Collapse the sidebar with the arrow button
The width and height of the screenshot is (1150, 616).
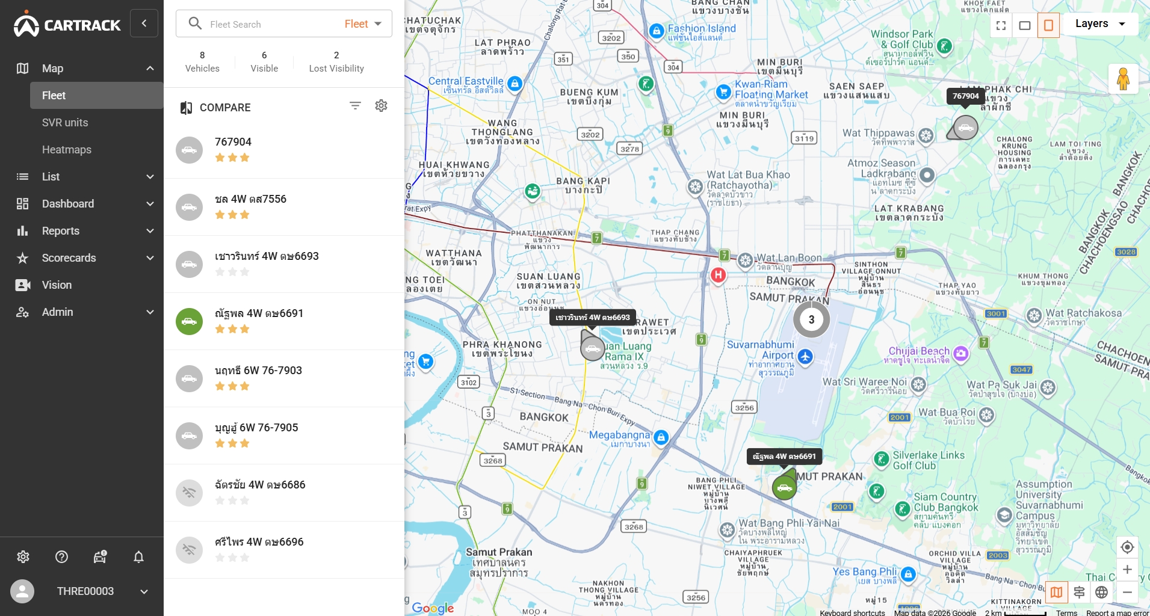tap(144, 23)
